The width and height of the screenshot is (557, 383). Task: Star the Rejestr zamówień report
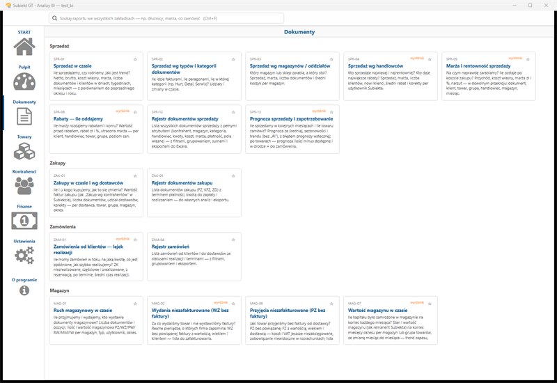pos(233,240)
